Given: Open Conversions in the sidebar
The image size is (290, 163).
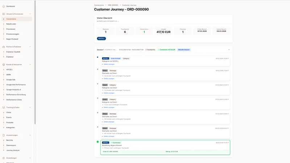Looking at the screenshot, I should pyautogui.click(x=17, y=19).
